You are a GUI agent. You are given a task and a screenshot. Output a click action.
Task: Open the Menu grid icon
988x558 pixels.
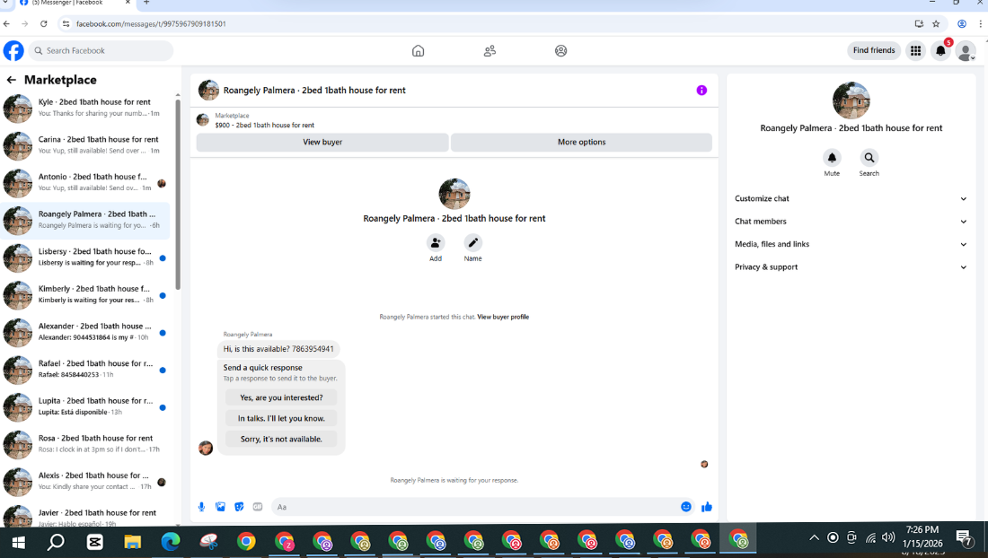click(915, 51)
